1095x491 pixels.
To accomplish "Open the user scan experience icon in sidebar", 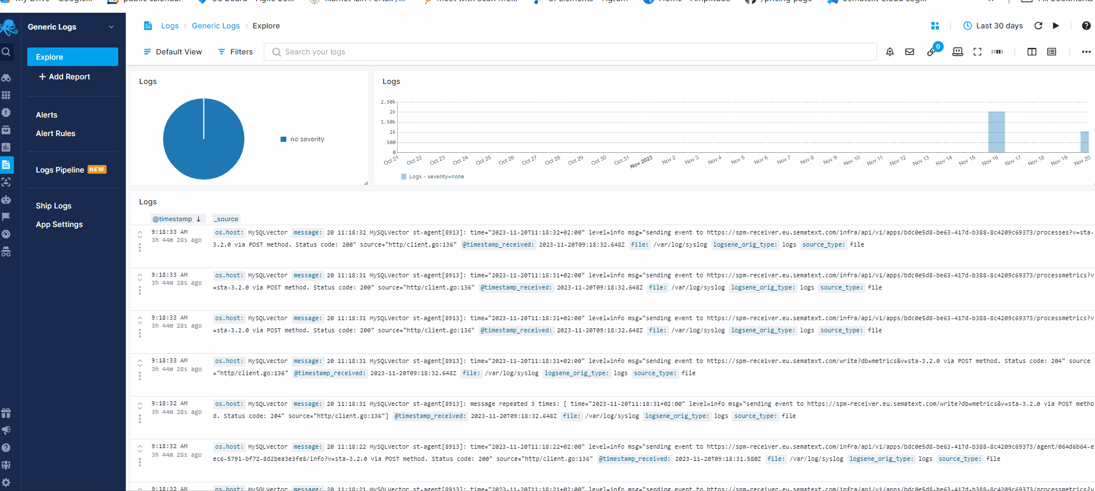I will coord(6,182).
